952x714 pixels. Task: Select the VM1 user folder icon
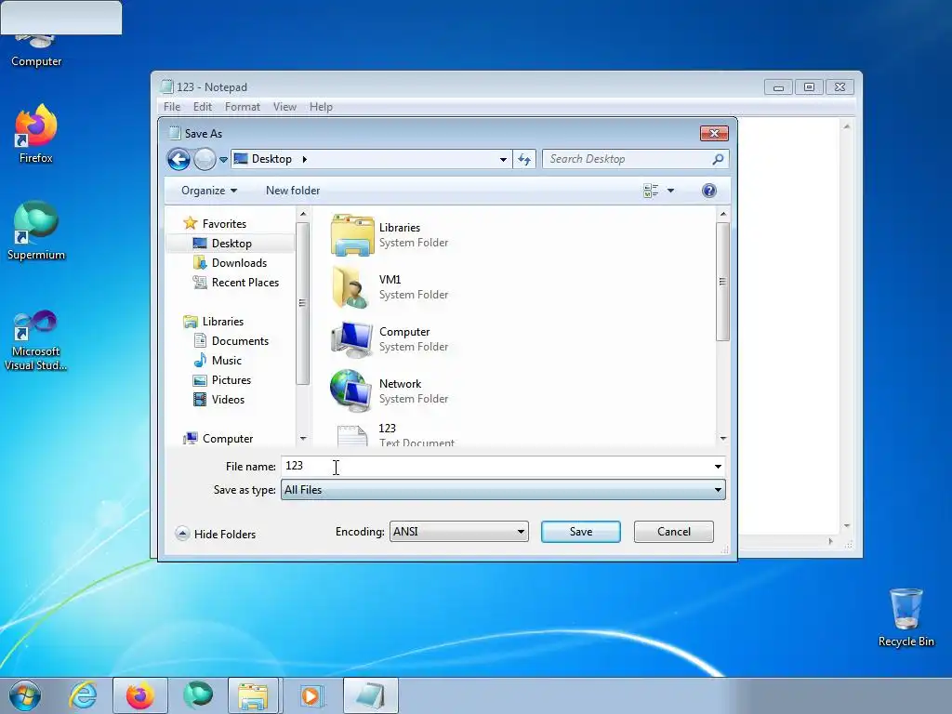click(x=352, y=287)
